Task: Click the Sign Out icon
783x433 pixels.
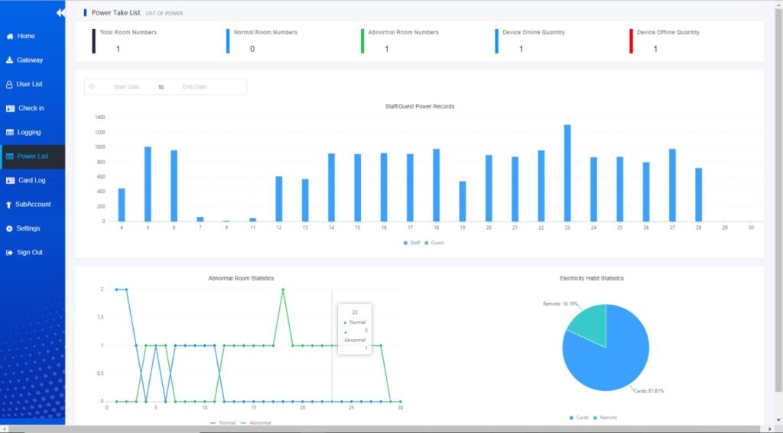Action: (9, 252)
